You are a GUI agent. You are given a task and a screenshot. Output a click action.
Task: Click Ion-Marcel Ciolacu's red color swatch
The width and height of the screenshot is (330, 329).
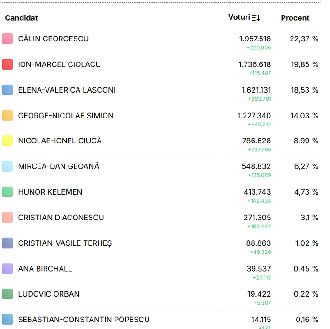tap(8, 64)
